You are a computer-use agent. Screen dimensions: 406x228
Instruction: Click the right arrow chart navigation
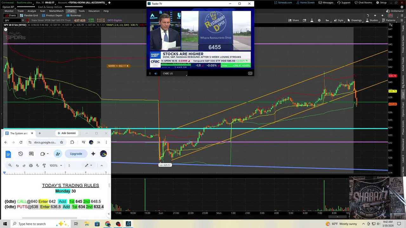coord(382,15)
